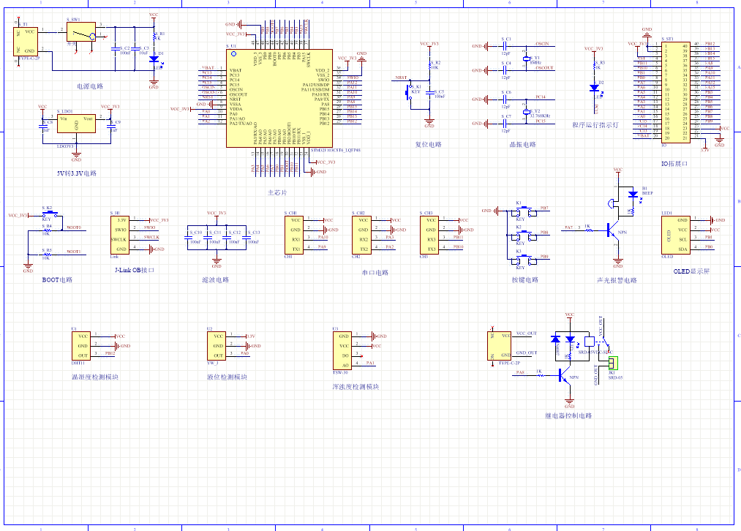741x531 pixels.
Task: Select the S_C2 100nF power capacitor
Action: point(115,49)
